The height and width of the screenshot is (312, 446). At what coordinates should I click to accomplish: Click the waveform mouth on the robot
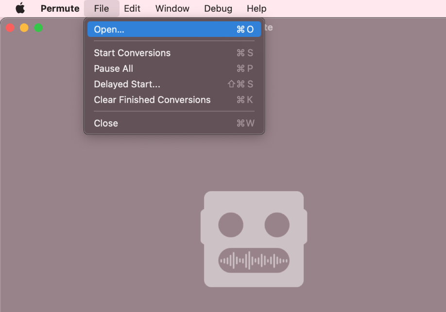(254, 261)
